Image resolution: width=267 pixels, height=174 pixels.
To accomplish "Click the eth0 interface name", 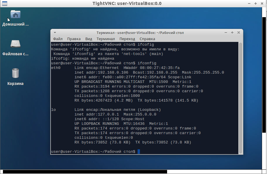I will [x=56, y=68].
